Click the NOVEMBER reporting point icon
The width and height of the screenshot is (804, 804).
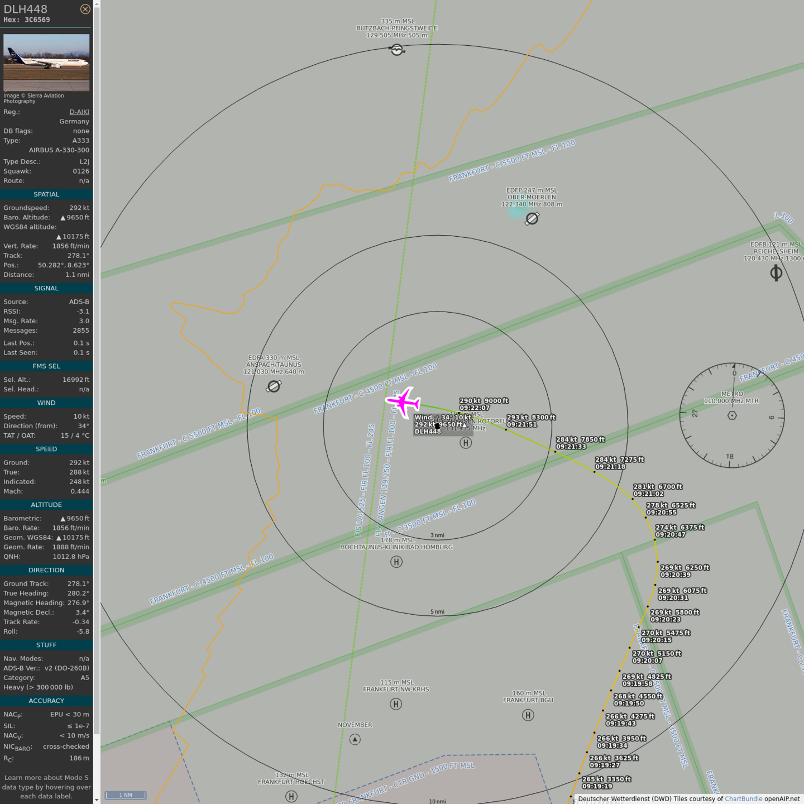coord(355,739)
